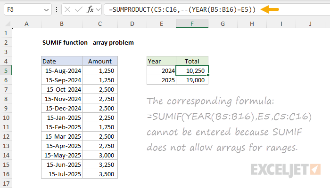Select row 10 header
This screenshot has width=330, height=188.
point(6,117)
